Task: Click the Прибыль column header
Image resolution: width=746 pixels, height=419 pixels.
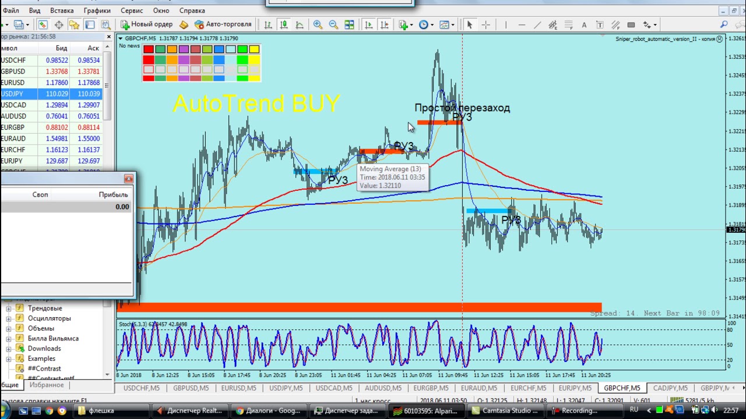Action: [113, 195]
